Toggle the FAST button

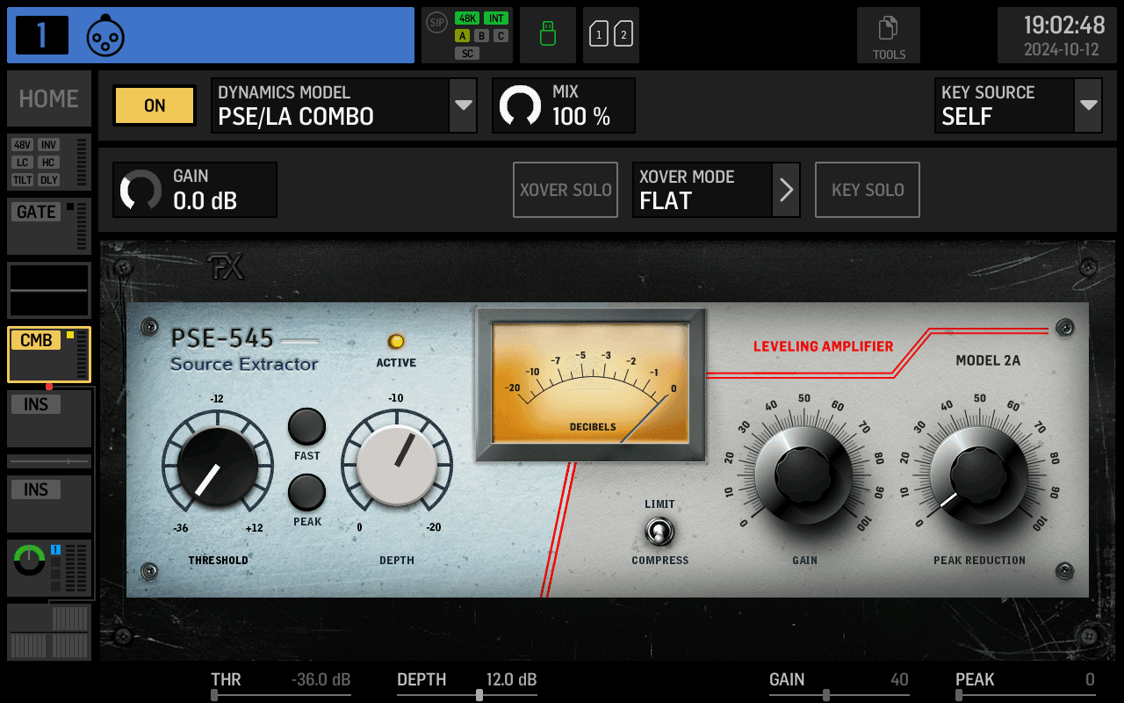coord(307,426)
